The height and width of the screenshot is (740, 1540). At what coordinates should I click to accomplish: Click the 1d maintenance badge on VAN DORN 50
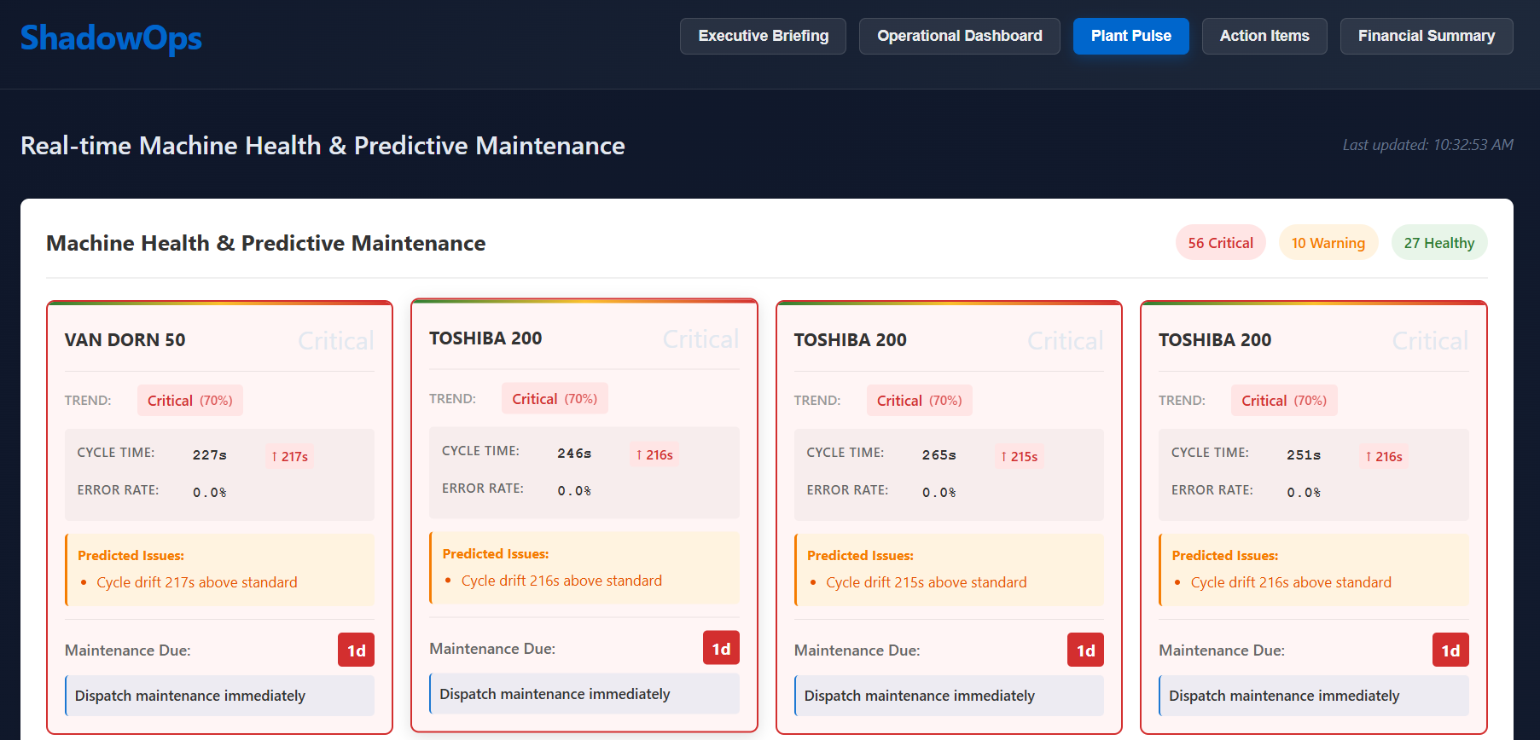click(356, 650)
